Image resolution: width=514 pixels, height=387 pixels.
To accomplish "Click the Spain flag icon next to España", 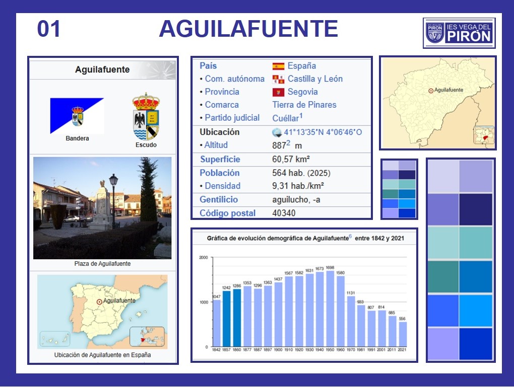I will (x=278, y=66).
